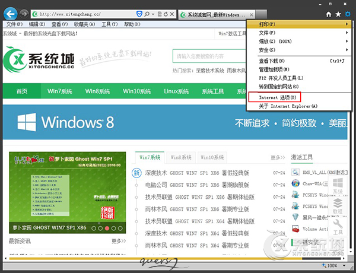Image resolution: width=356 pixels, height=273 pixels.
Task: Click the 暴风一键永久 diamond icon
Action: [x=295, y=217]
